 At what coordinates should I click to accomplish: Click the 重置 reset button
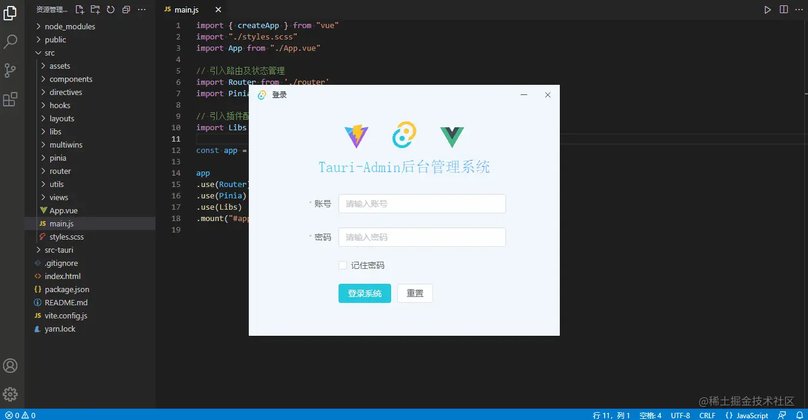click(415, 293)
